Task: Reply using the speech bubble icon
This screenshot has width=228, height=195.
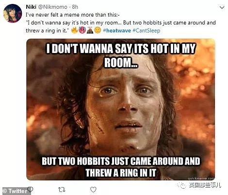Action: pos(30,189)
